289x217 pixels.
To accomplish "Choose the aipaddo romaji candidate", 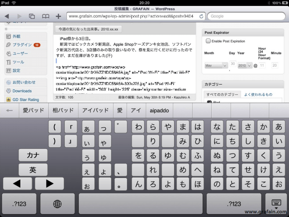I will [x=159, y=111].
